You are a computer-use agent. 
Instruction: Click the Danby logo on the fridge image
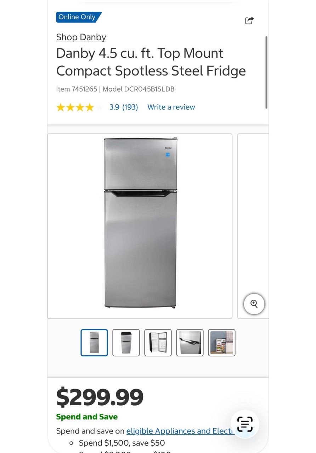click(168, 148)
